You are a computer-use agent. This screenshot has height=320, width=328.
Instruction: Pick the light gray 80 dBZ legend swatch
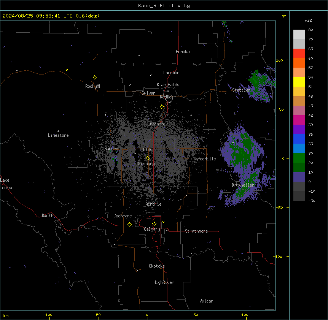pos(299,34)
